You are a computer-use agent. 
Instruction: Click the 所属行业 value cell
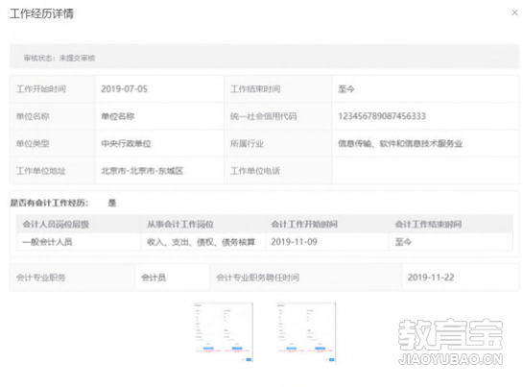point(425,144)
